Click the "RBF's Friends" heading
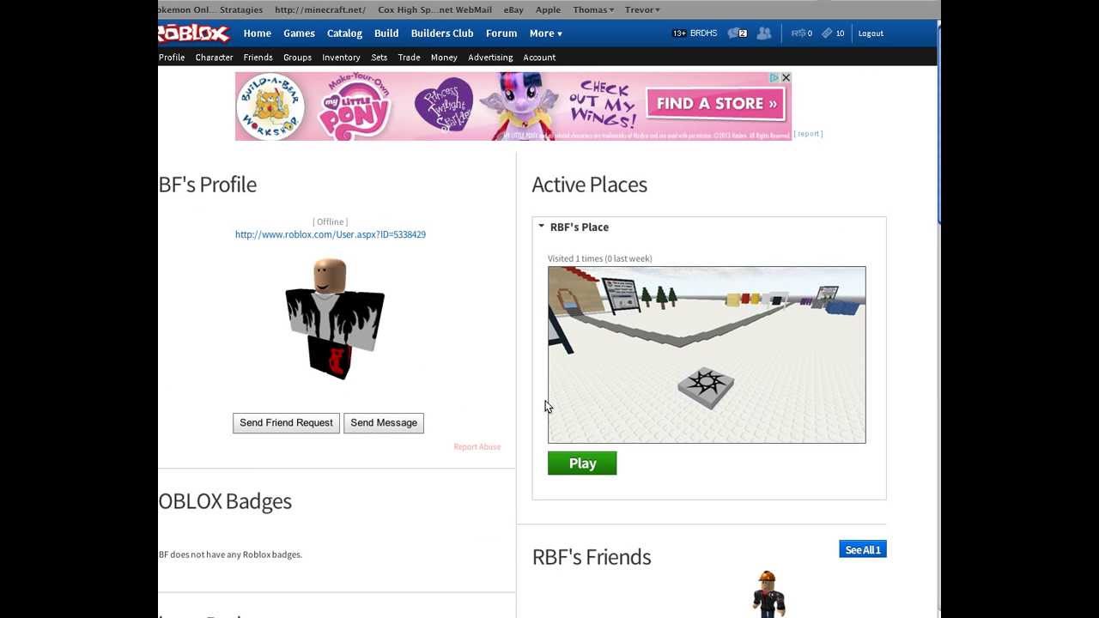Viewport: 1099px width, 618px height. pos(592,557)
